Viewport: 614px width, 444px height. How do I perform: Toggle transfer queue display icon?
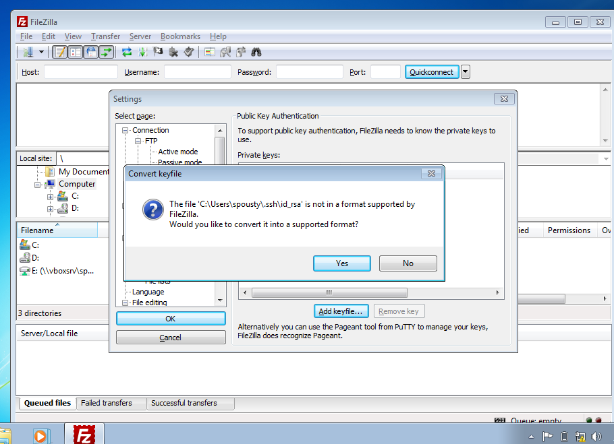pos(106,52)
